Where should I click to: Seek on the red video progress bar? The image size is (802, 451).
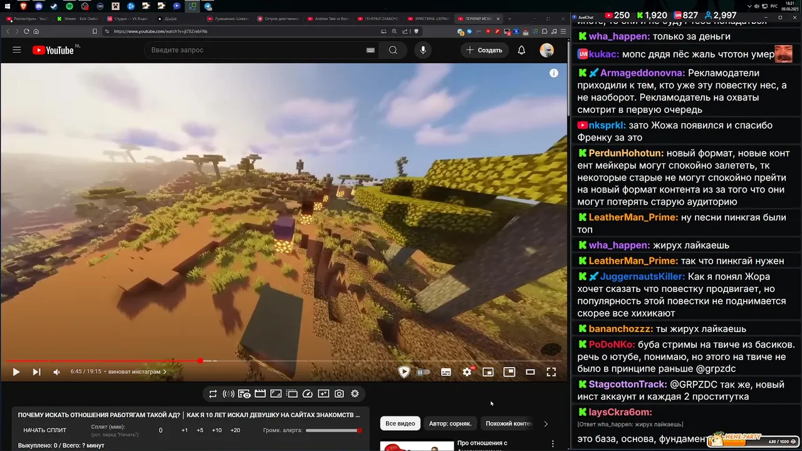(x=284, y=361)
